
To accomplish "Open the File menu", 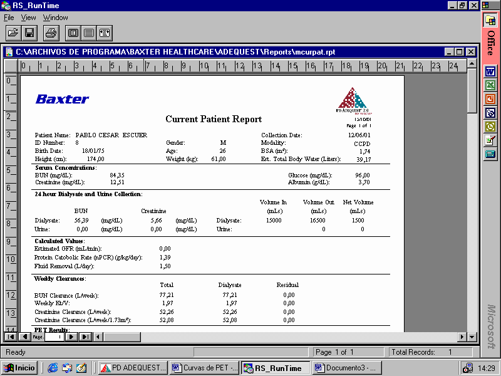I will 9,18.
